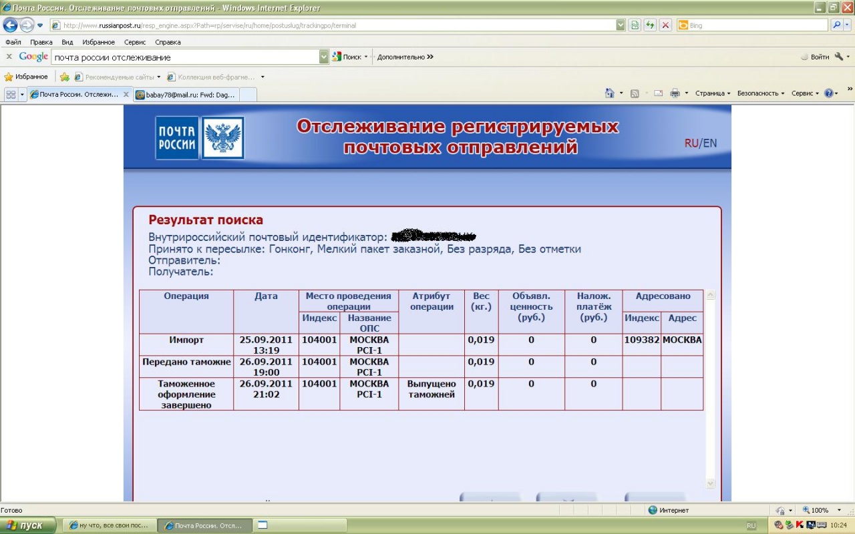Click the Google toolbar search field
The image size is (855, 534).
(185, 57)
